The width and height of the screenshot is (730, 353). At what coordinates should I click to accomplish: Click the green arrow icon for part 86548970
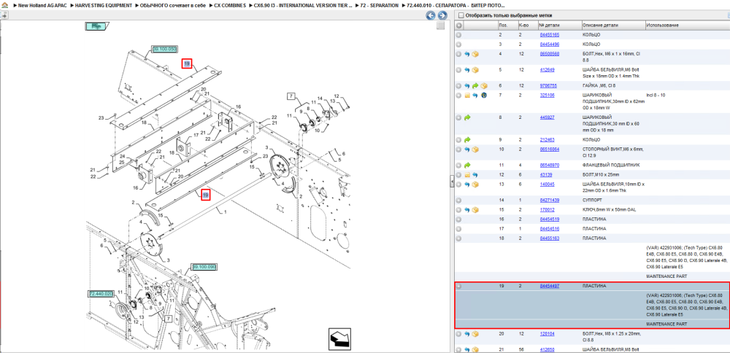467,165
